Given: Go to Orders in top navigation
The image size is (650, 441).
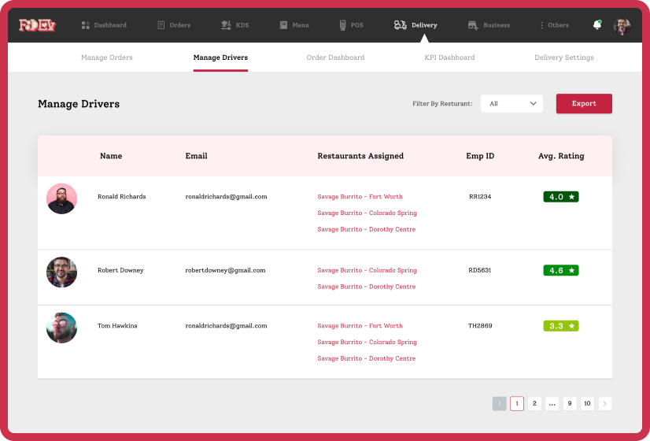Looking at the screenshot, I should [174, 25].
